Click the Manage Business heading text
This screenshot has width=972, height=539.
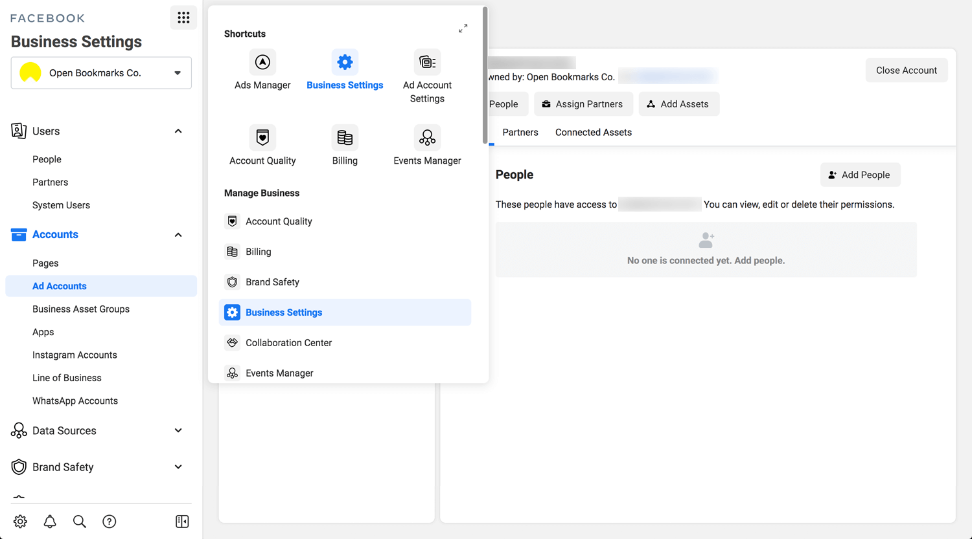tap(262, 193)
